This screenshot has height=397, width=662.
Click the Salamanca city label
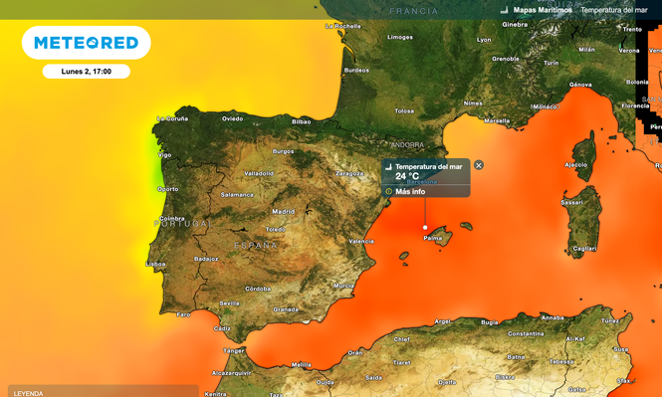point(237,195)
